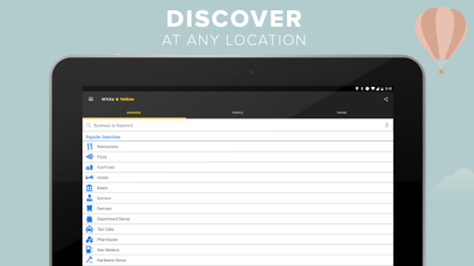Open the hamburger navigation menu
The image size is (474, 266).
[91, 99]
